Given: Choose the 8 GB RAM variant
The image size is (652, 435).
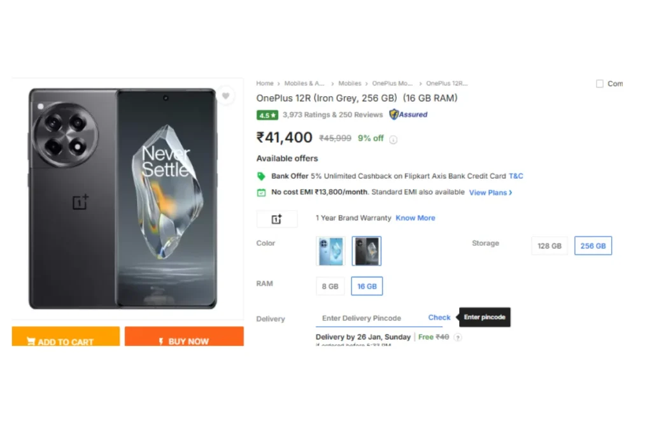Looking at the screenshot, I should 330,286.
